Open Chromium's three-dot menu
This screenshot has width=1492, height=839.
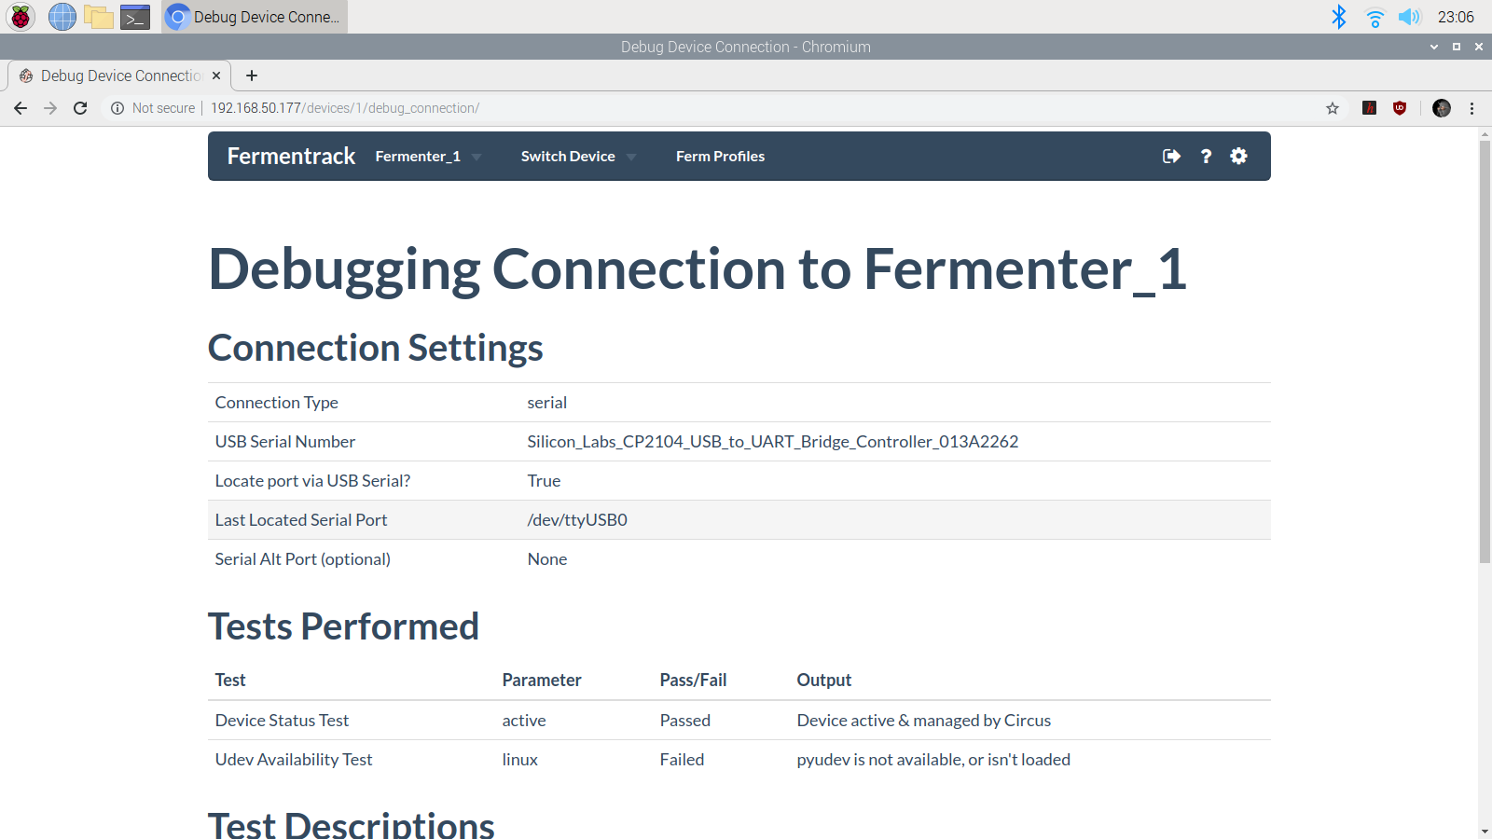(x=1471, y=108)
